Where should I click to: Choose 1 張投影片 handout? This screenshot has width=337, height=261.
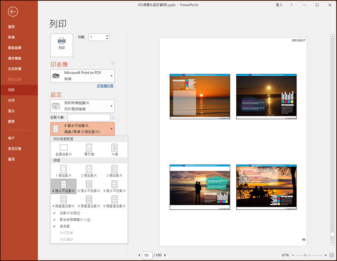click(64, 171)
